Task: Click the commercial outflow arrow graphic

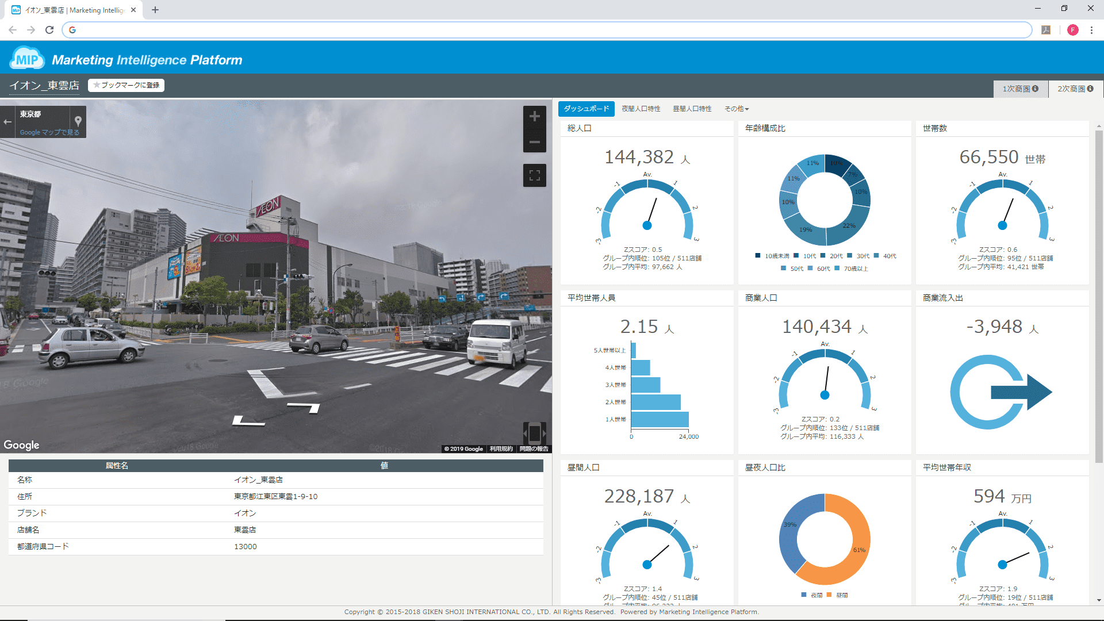Action: 1001,392
